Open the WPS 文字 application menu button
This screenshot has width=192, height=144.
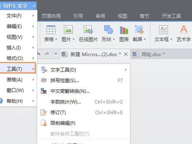(18, 6)
